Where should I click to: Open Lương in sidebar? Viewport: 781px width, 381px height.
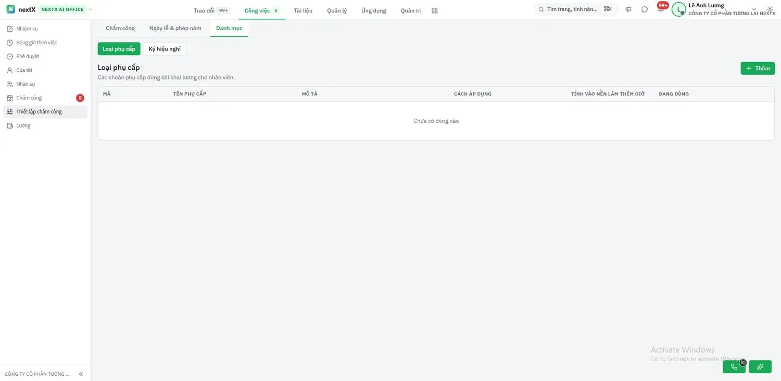click(45, 125)
